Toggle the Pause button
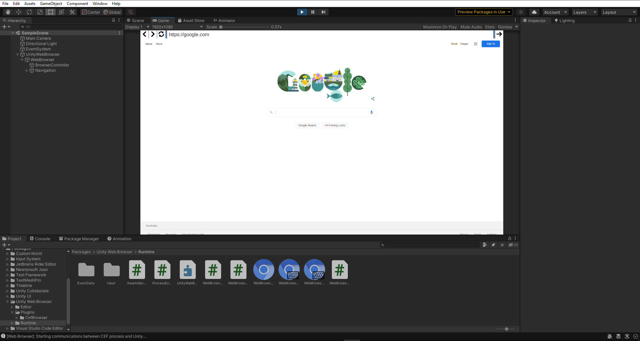The height and width of the screenshot is (341, 640). click(x=312, y=12)
